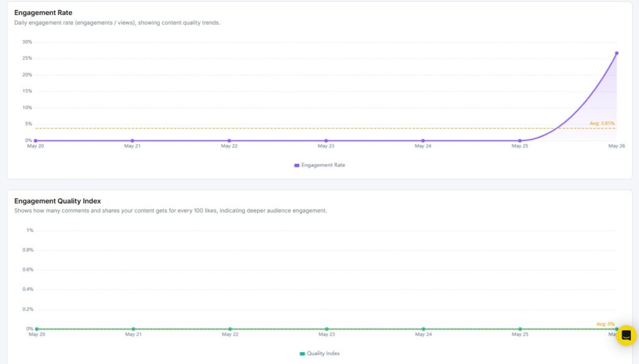
Task: Select the May 21 point on Engagement Rate line
Action: (x=132, y=141)
